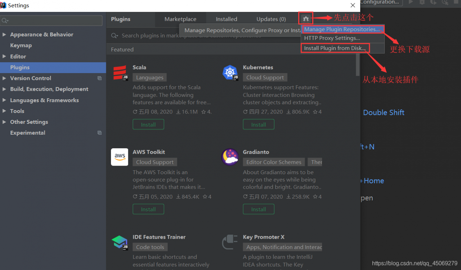Image resolution: width=461 pixels, height=270 pixels.
Task: Click Apps, Notification tag under Key Promoter X
Action: point(283,247)
